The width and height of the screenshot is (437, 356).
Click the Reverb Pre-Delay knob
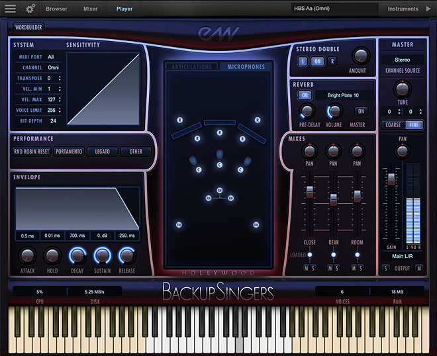click(309, 111)
